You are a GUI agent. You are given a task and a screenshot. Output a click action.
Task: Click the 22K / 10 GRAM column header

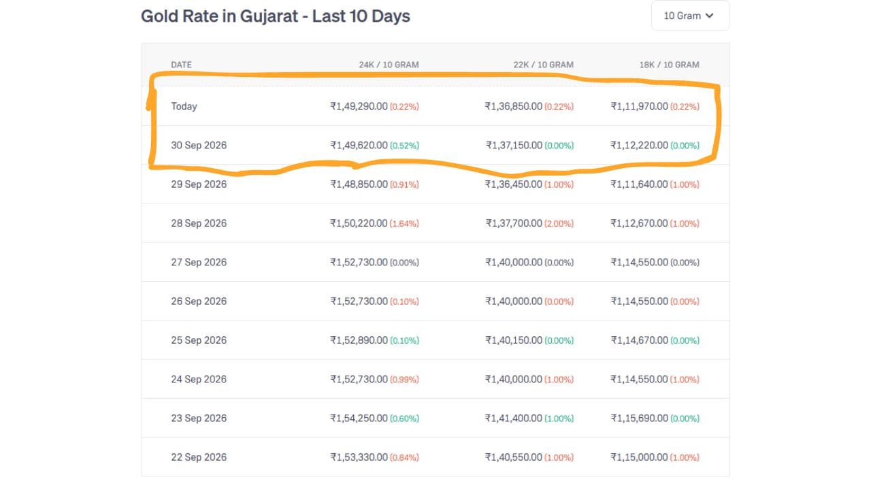(x=544, y=65)
